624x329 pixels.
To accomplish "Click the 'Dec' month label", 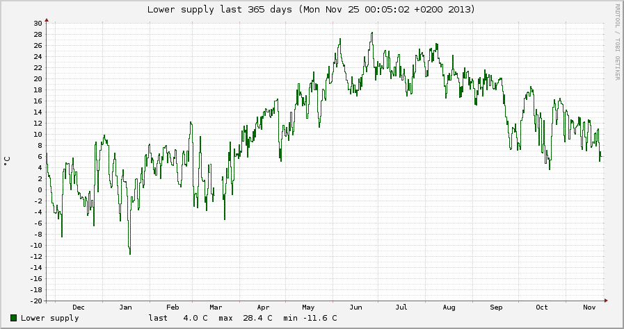I will 79,307.
